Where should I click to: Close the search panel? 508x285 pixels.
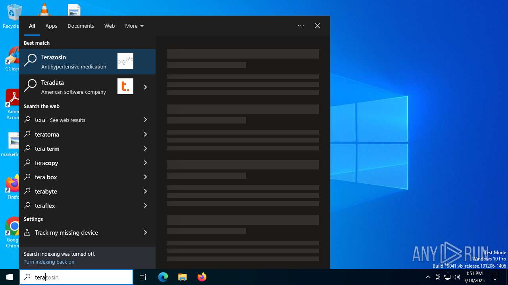coord(317,26)
